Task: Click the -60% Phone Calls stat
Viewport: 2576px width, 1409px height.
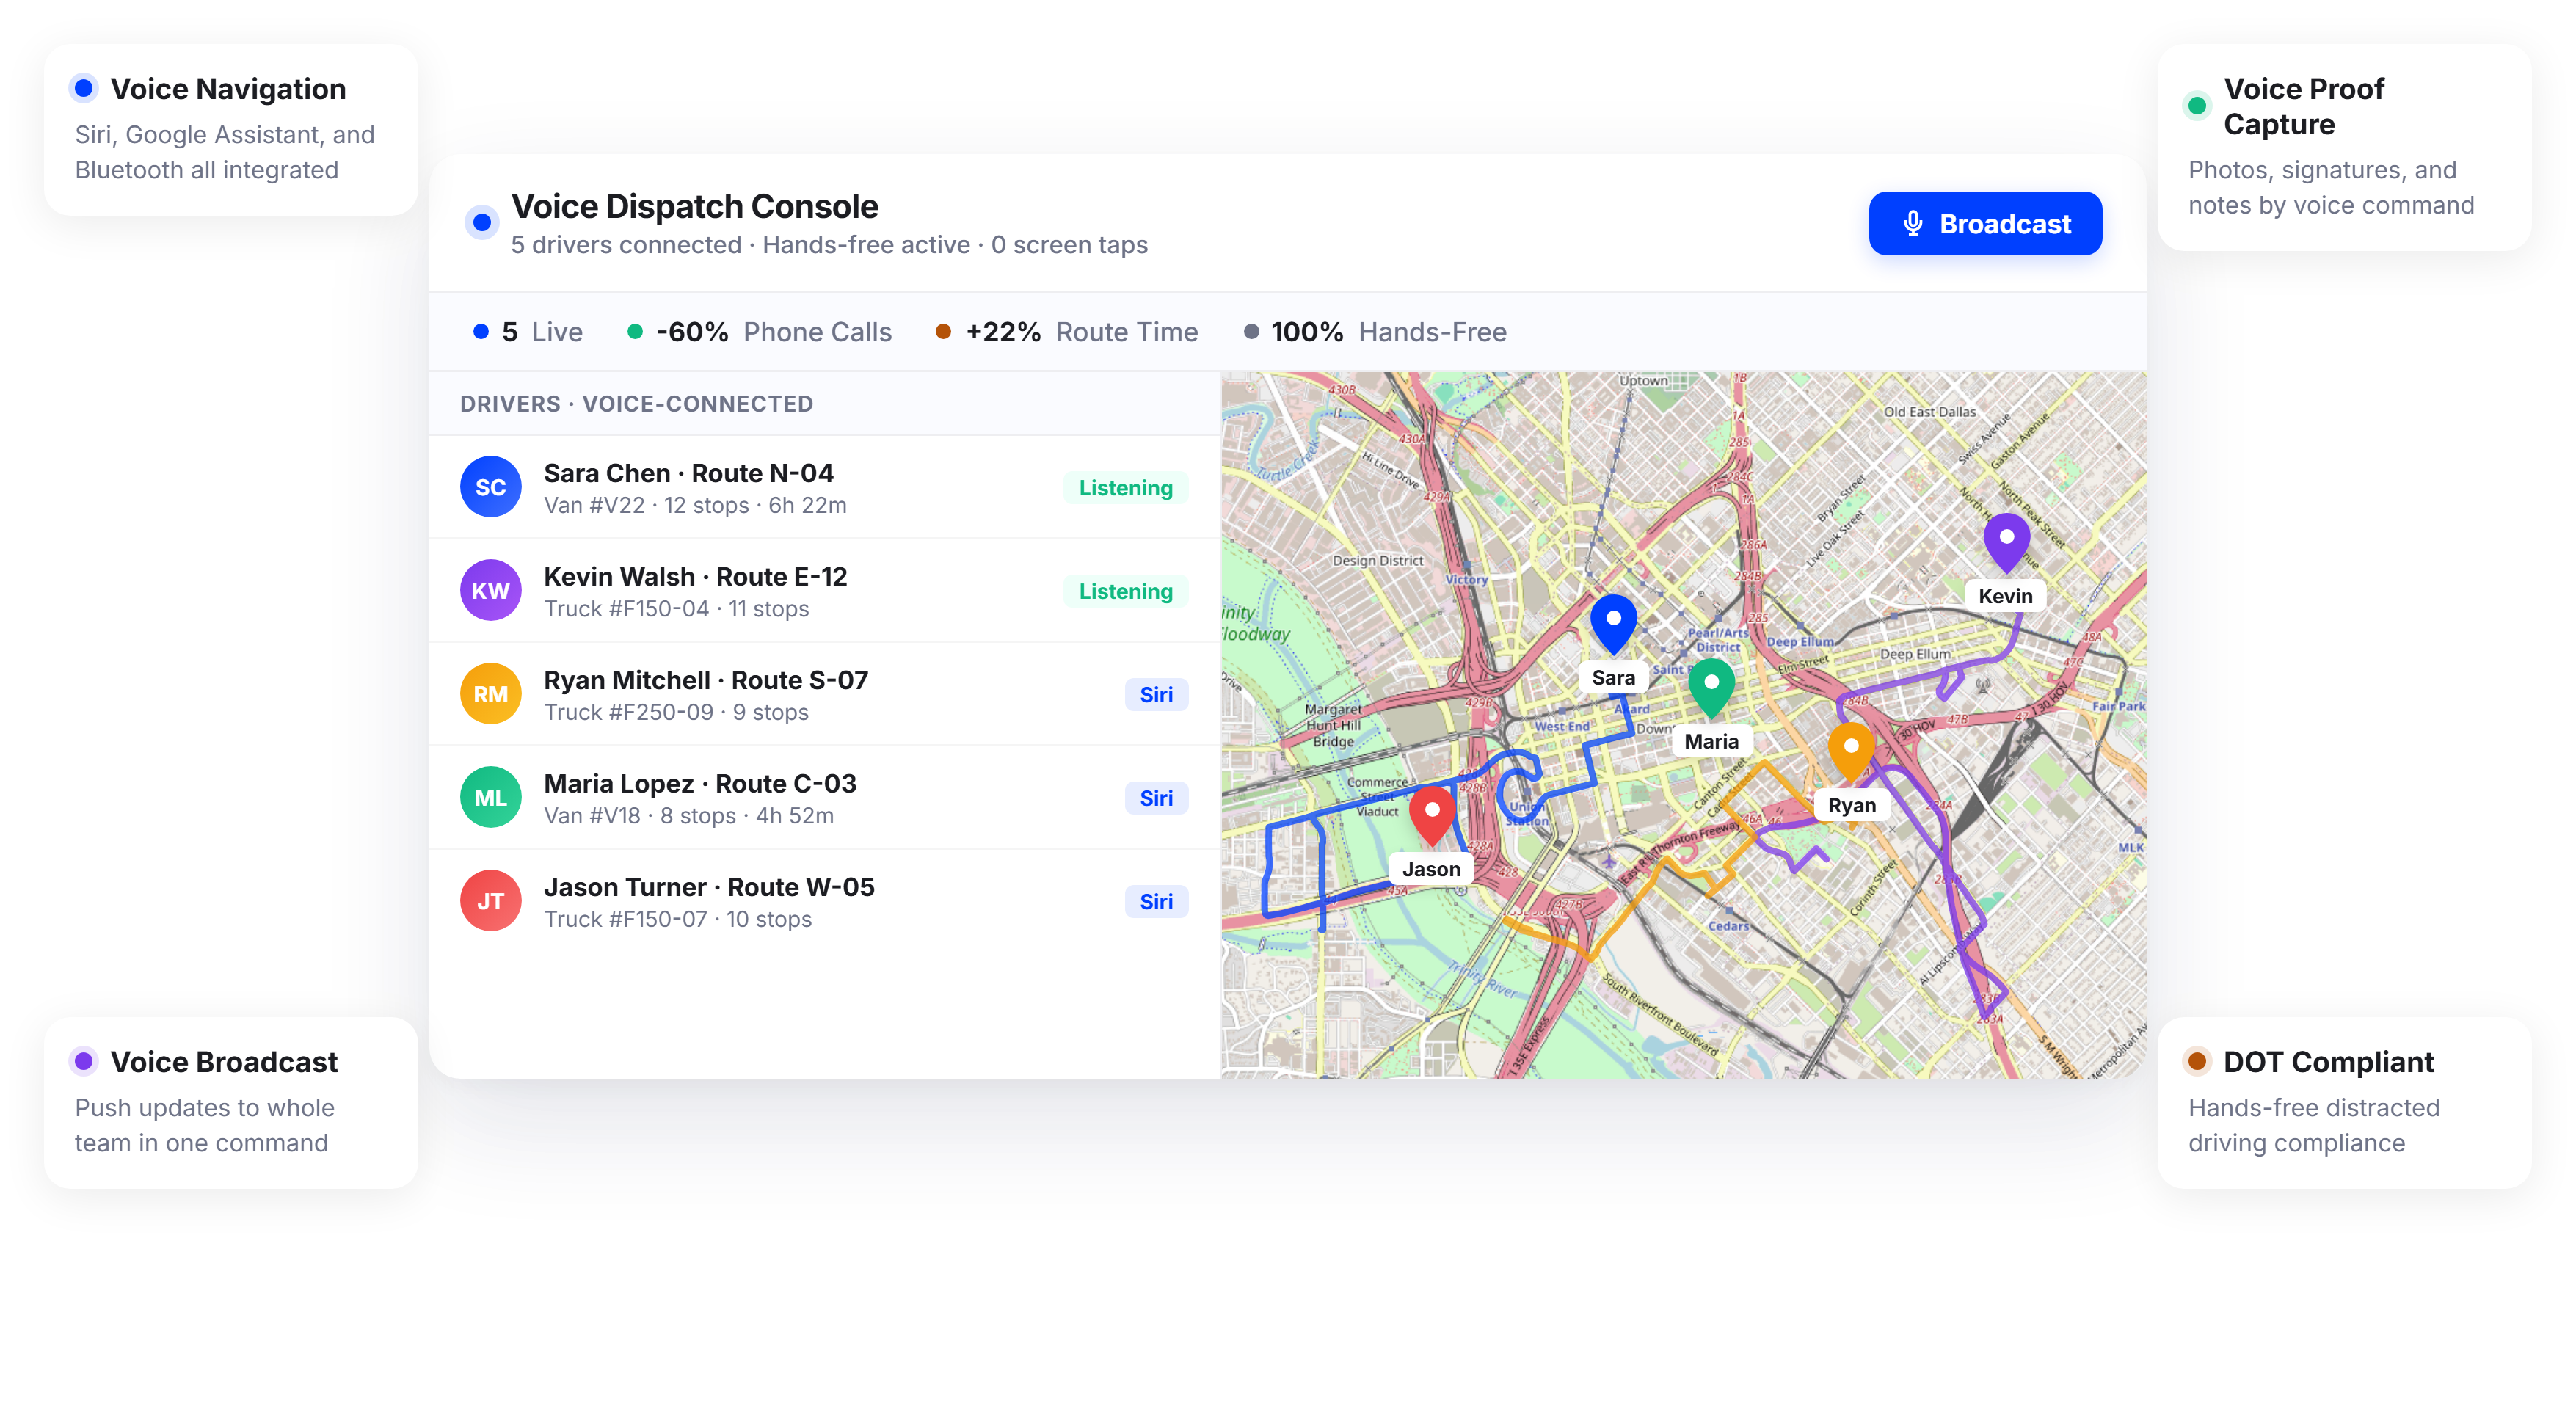Action: point(759,332)
